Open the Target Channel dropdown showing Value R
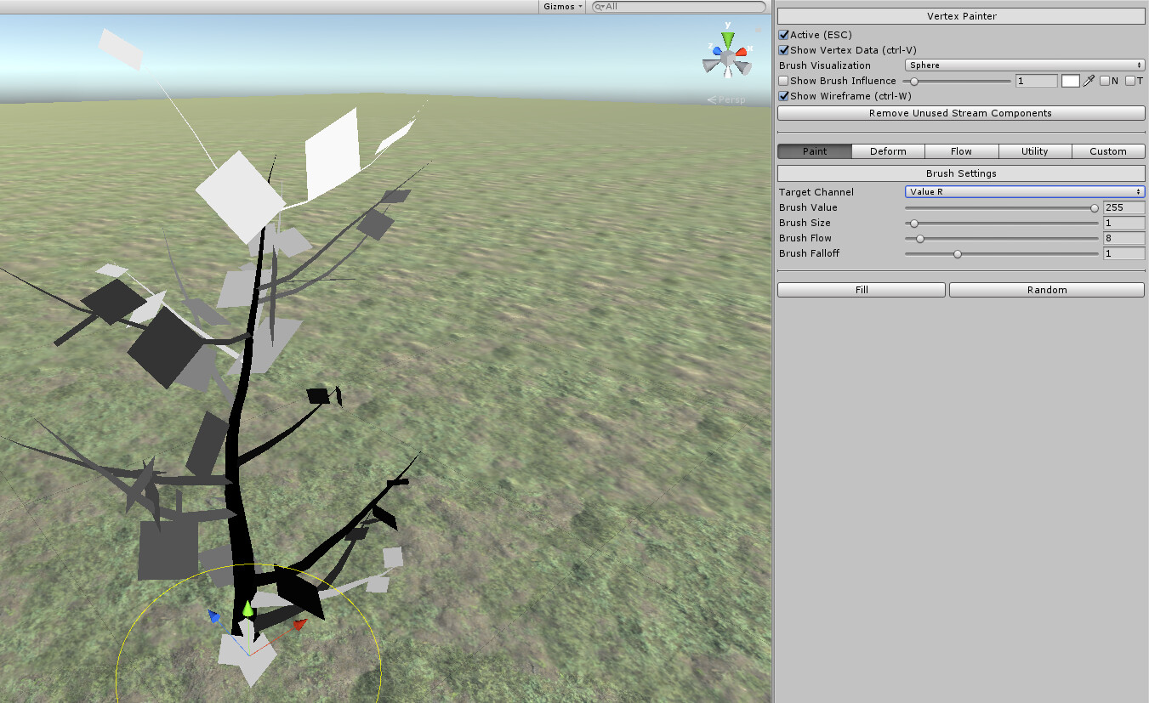Viewport: 1149px width, 703px height. click(1023, 191)
